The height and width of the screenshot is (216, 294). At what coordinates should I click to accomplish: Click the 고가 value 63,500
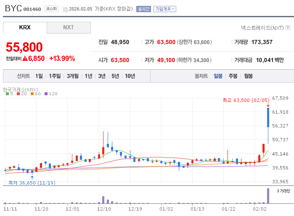tap(166, 42)
